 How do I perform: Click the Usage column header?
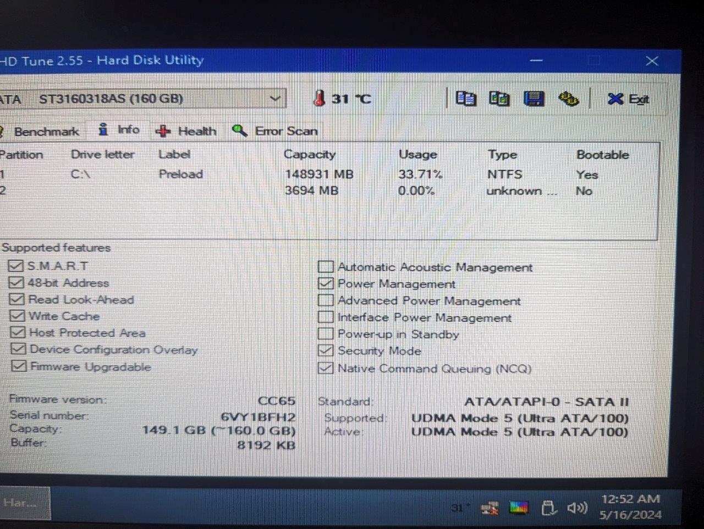(x=417, y=154)
